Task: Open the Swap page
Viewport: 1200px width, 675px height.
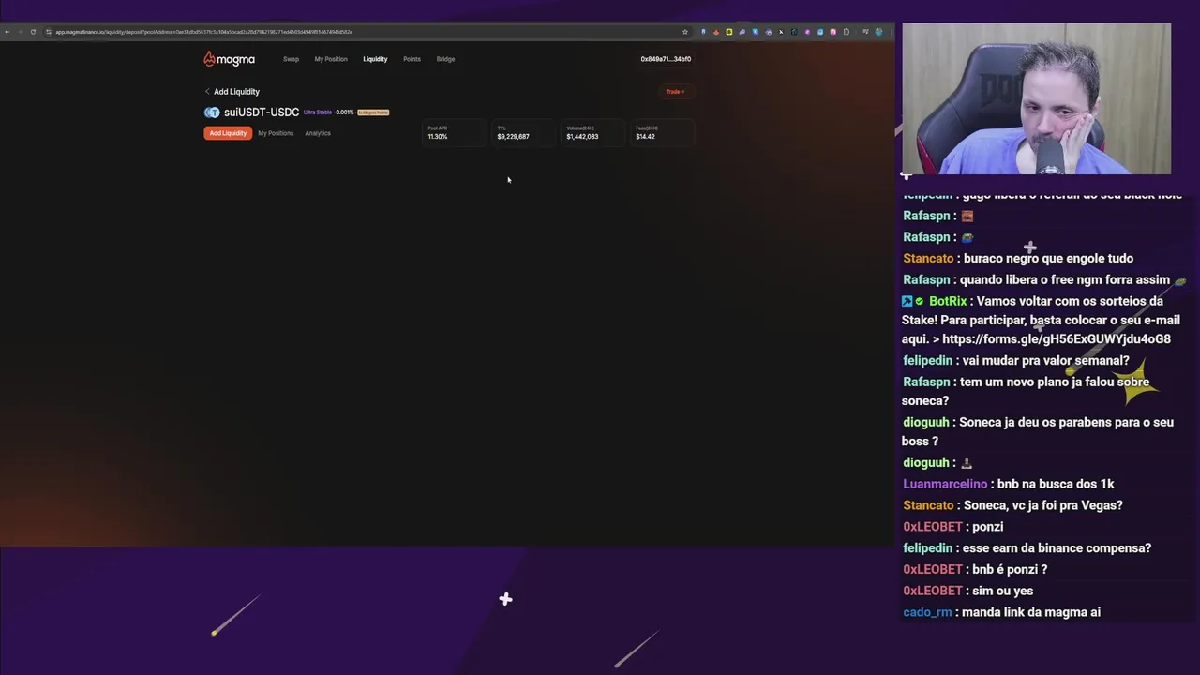Action: click(291, 59)
